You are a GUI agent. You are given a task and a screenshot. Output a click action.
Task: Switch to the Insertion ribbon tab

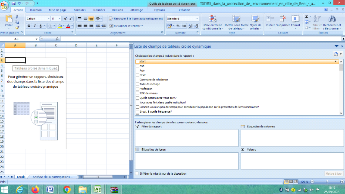[x=36, y=9]
